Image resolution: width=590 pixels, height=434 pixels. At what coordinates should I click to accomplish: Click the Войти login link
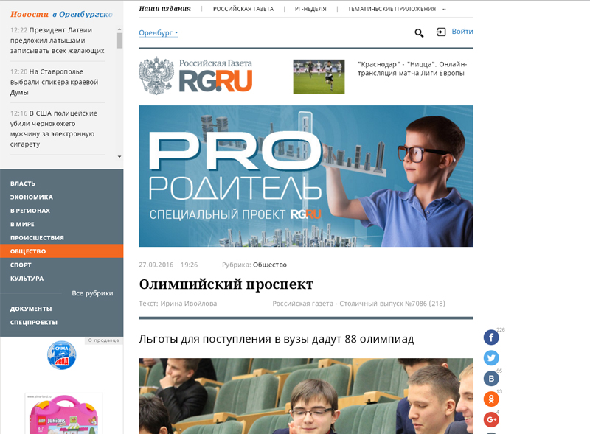coord(462,32)
